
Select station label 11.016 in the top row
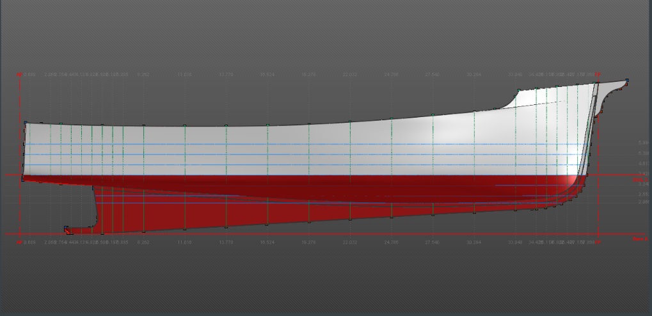tap(185, 75)
